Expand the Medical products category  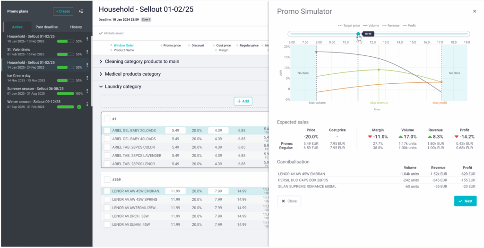tap(101, 74)
